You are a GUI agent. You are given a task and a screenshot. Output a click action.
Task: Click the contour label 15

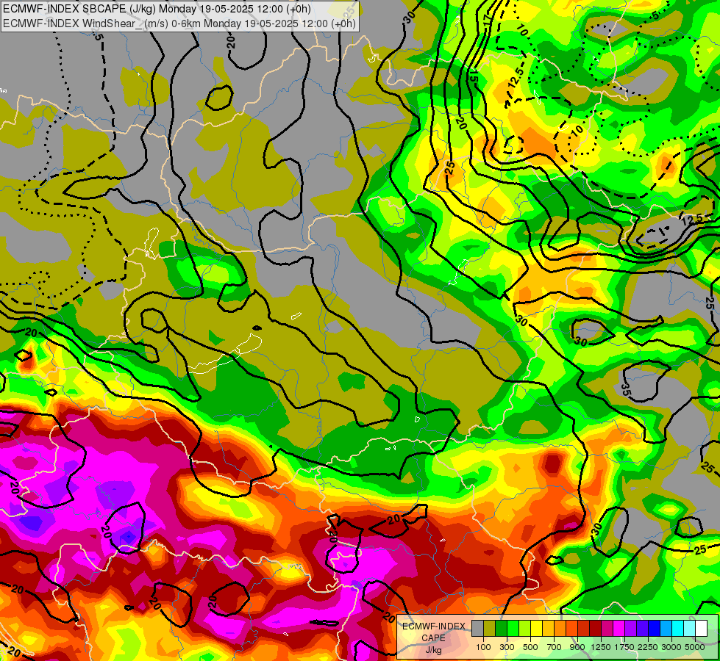[x=473, y=76]
